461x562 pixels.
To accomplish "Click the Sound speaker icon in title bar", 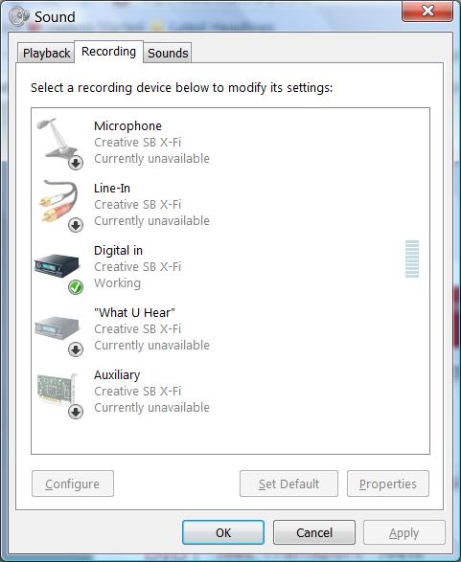I will point(18,16).
